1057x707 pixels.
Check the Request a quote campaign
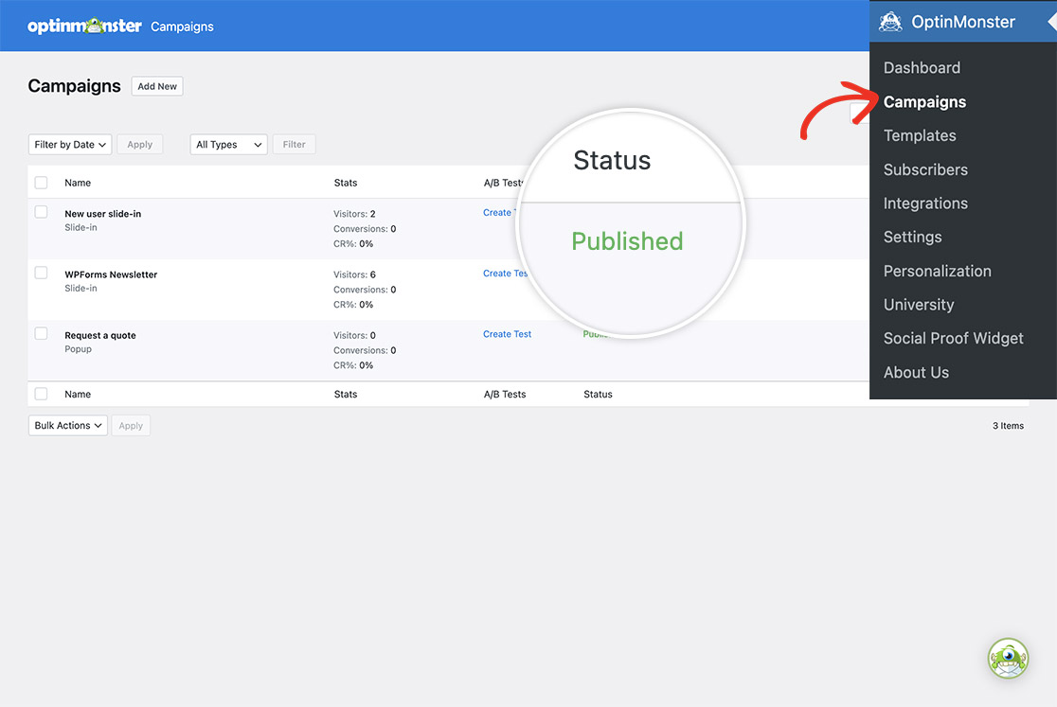(x=41, y=333)
